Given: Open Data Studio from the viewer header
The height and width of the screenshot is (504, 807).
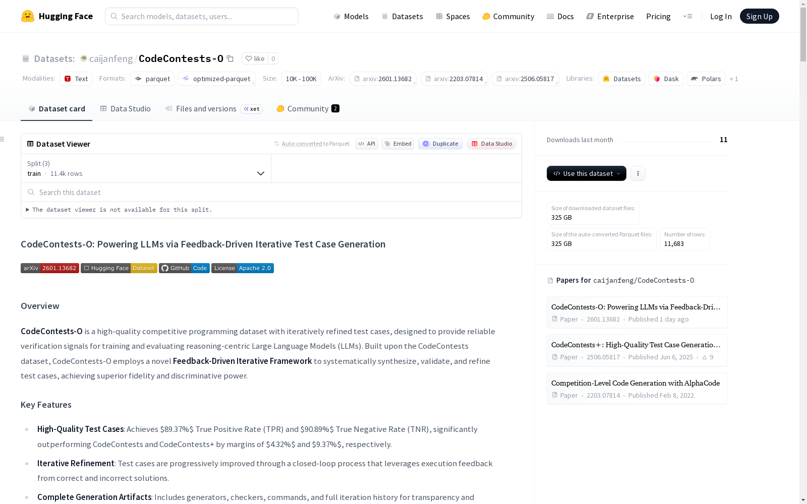Looking at the screenshot, I should (492, 144).
